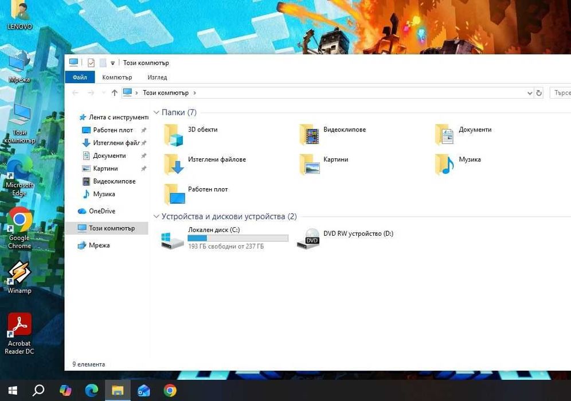The height and width of the screenshot is (401, 571).
Task: Open the Файл ribbon tab
Action: [80, 77]
